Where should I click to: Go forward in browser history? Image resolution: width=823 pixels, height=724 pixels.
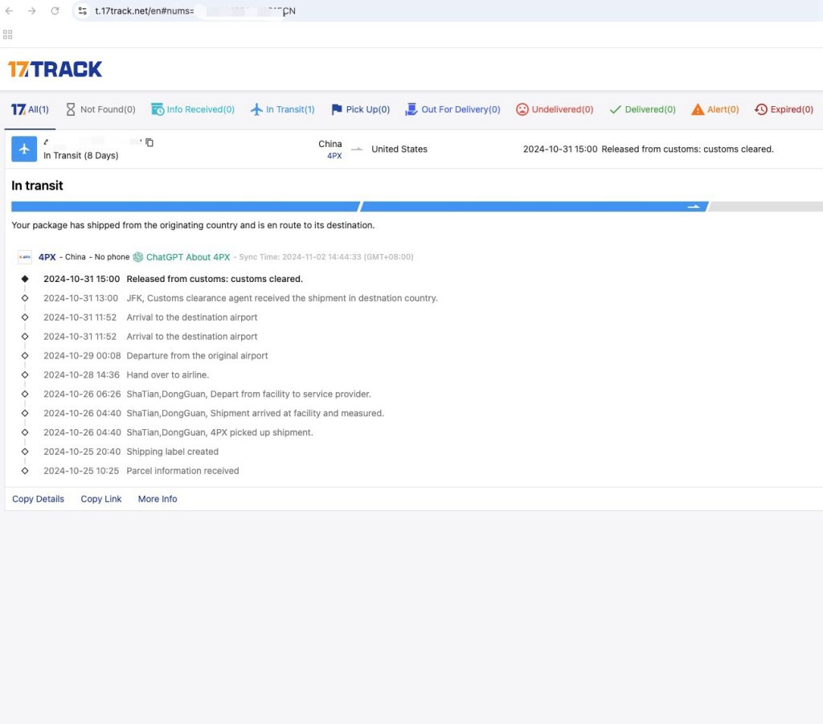[x=32, y=10]
